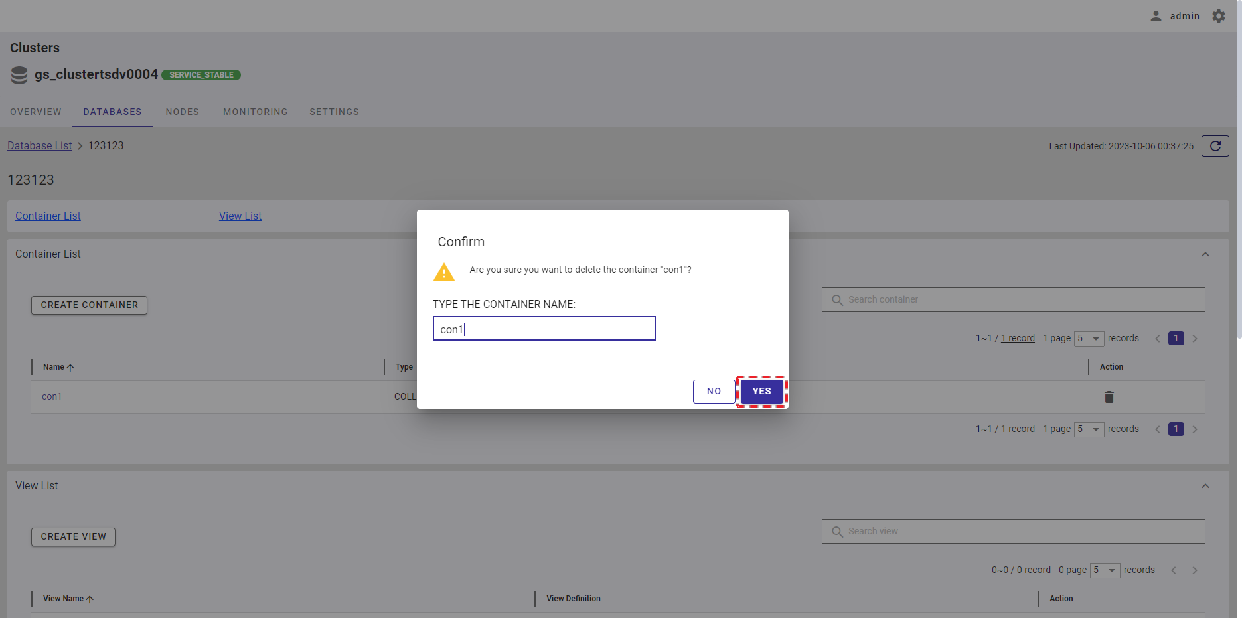Collapse the Container List panel
This screenshot has height=618, width=1242.
1205,254
